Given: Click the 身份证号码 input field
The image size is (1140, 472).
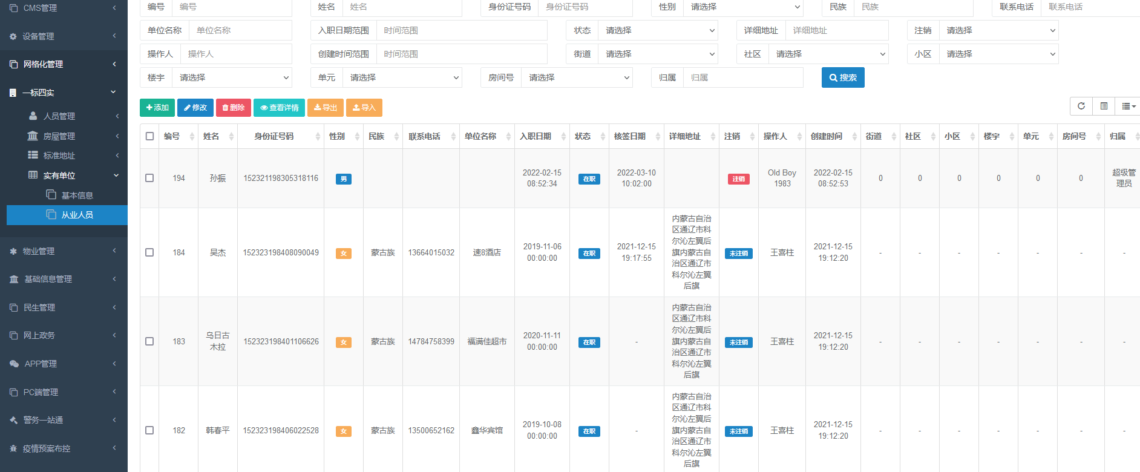Looking at the screenshot, I should click(x=585, y=7).
